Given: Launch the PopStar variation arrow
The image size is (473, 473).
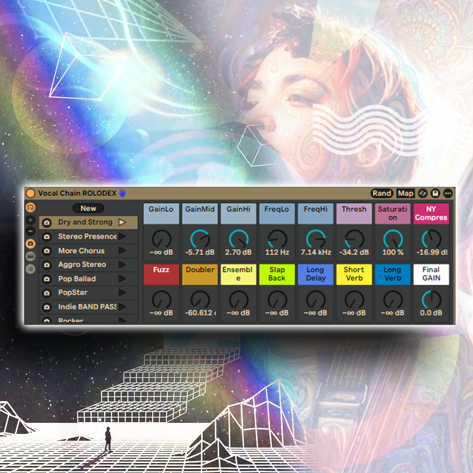Looking at the screenshot, I should [x=122, y=292].
